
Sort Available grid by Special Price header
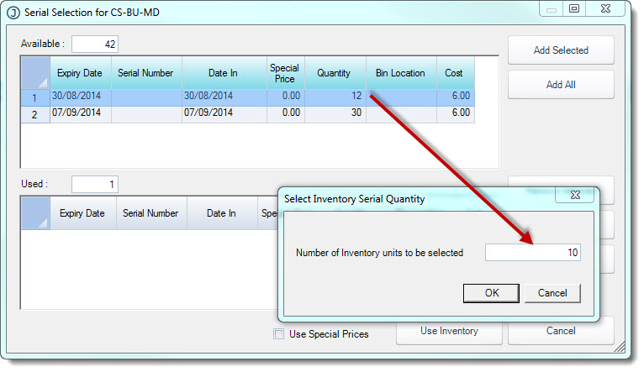[x=286, y=73]
